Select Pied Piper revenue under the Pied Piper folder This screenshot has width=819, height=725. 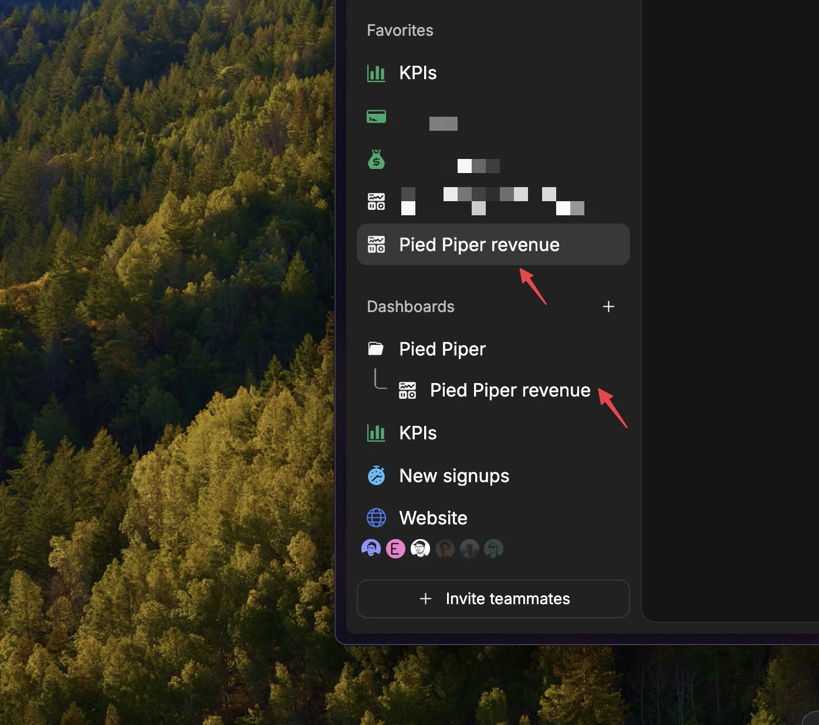click(509, 390)
